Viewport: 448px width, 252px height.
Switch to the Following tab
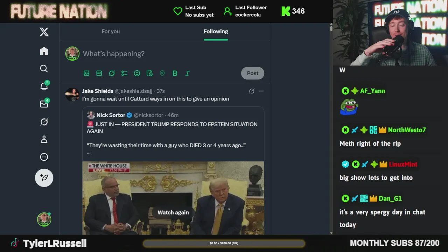pos(216,31)
